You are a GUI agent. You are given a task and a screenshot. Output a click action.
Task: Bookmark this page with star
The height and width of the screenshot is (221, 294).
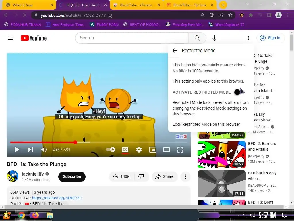pos(230,15)
